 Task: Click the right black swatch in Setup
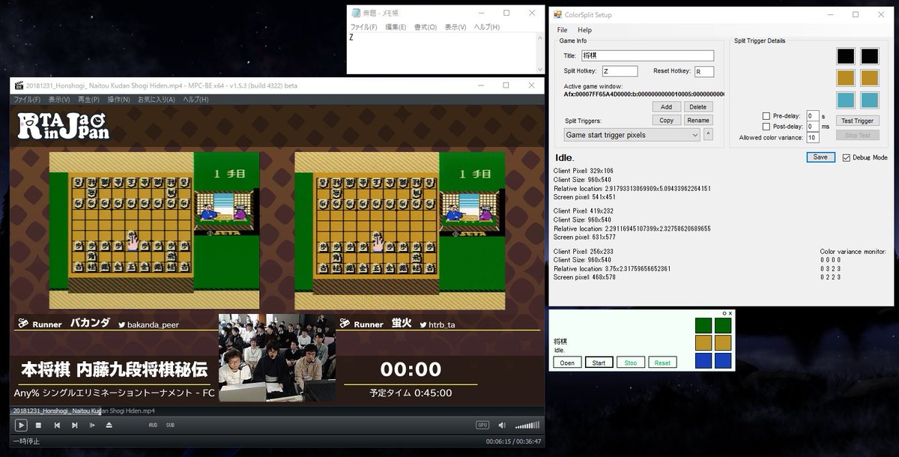(x=869, y=56)
